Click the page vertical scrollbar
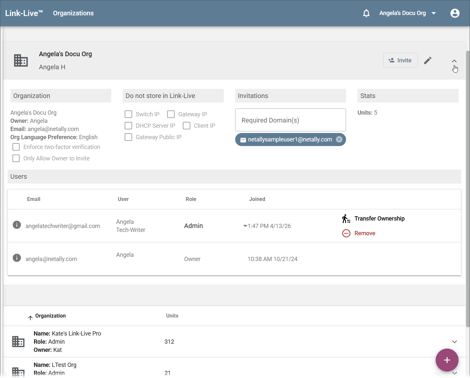The width and height of the screenshot is (470, 378). click(468, 189)
